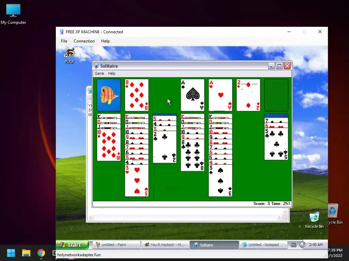The height and width of the screenshot is (261, 349).
Task: Open the Help menu in Solitaire
Action: [x=111, y=73]
